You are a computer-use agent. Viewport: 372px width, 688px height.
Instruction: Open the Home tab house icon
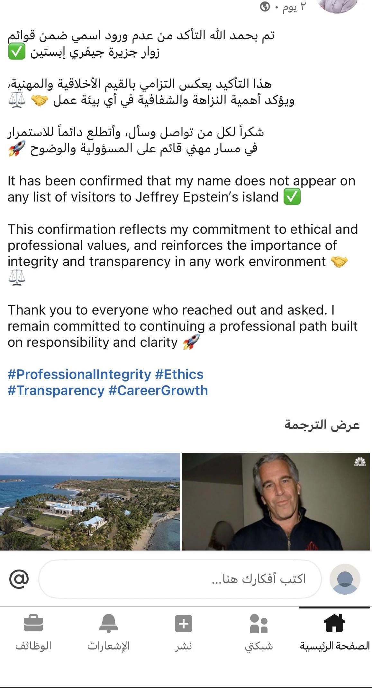tap(334, 623)
